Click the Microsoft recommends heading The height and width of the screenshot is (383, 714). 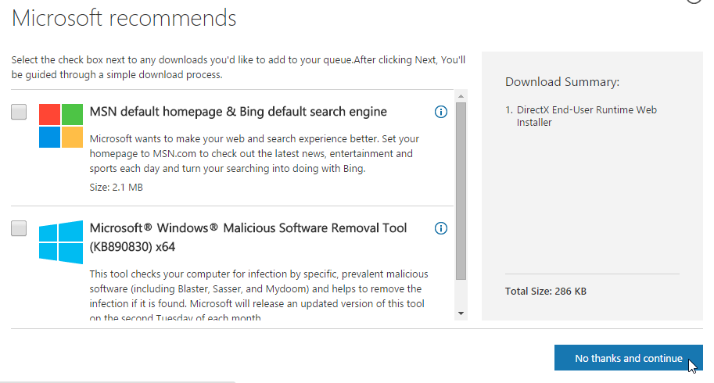[x=124, y=17]
